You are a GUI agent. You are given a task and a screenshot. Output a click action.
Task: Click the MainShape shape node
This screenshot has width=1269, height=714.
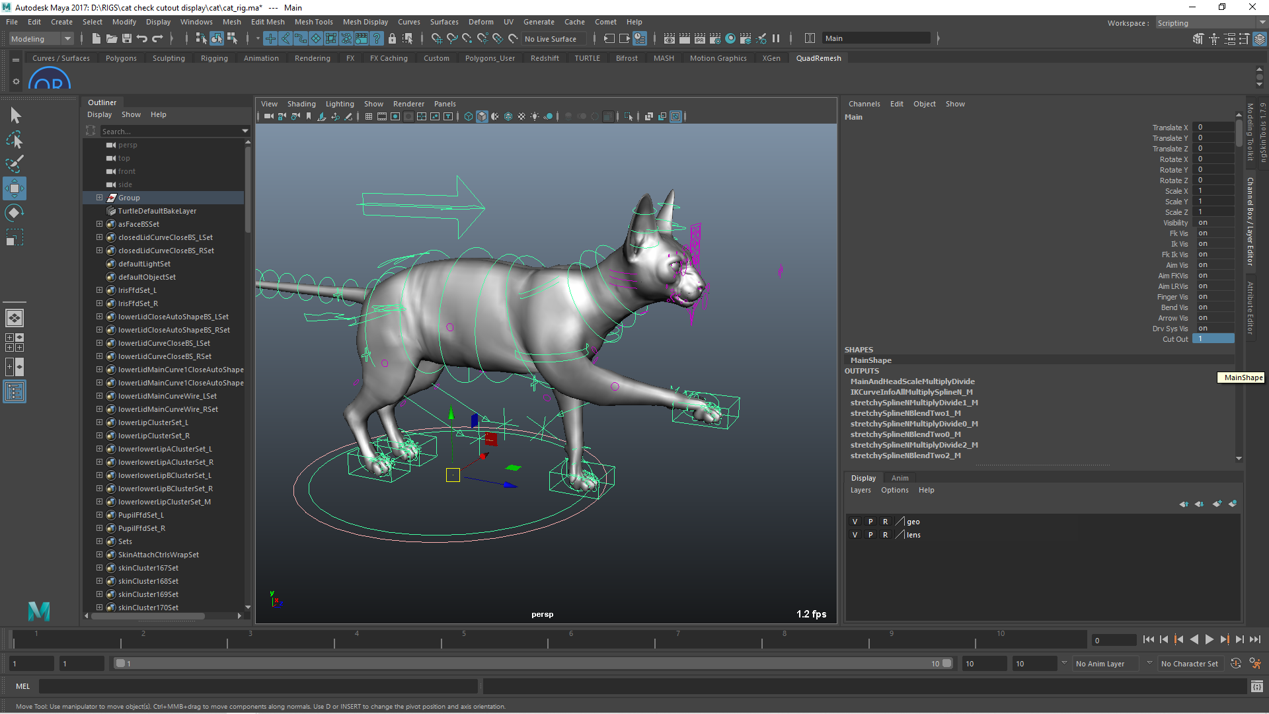870,360
